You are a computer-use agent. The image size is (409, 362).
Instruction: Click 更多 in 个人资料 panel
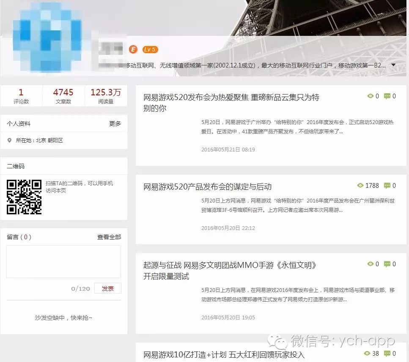click(115, 124)
